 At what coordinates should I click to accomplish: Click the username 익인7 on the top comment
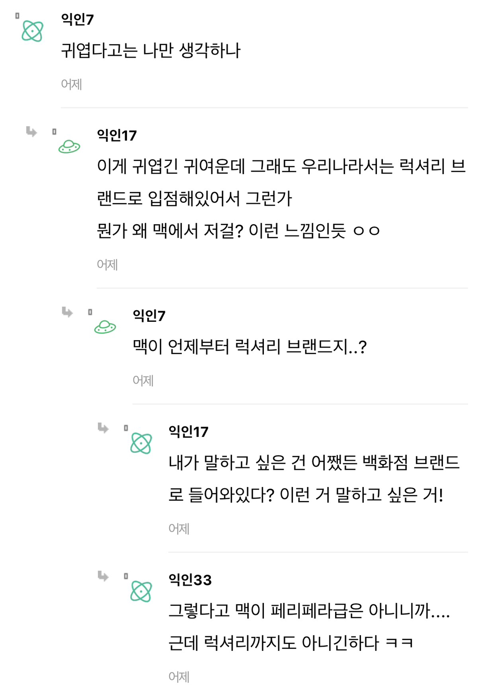pos(77,19)
